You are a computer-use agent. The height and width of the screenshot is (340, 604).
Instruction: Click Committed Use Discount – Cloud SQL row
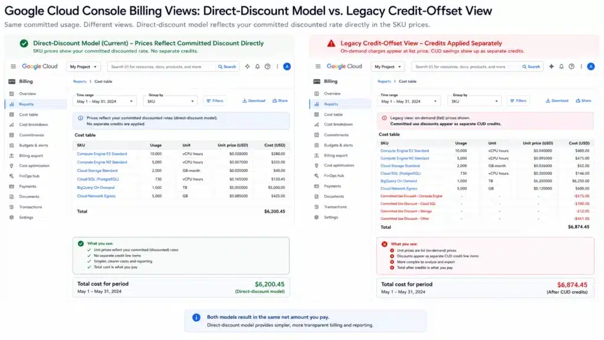[485, 204]
